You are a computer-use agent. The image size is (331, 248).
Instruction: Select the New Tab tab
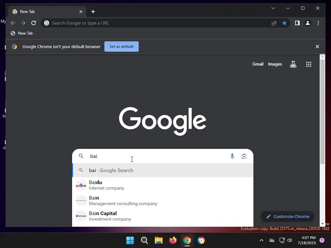pos(47,12)
